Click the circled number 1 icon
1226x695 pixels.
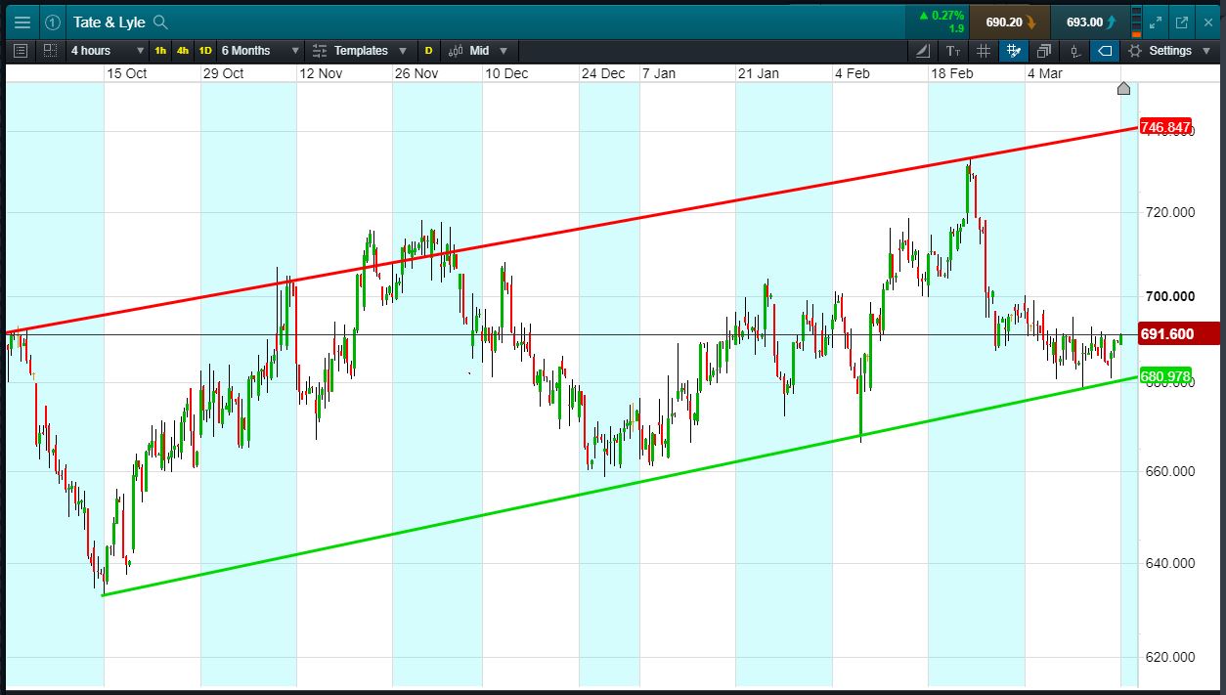point(53,22)
